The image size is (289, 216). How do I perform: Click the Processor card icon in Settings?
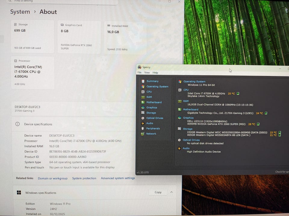[x=16, y=61]
